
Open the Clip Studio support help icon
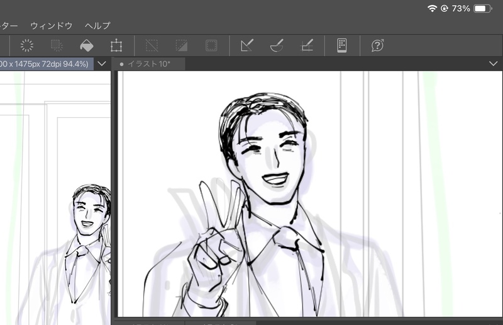click(378, 45)
